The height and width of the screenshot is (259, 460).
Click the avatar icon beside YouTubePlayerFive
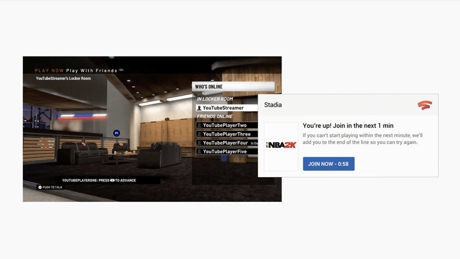click(199, 152)
